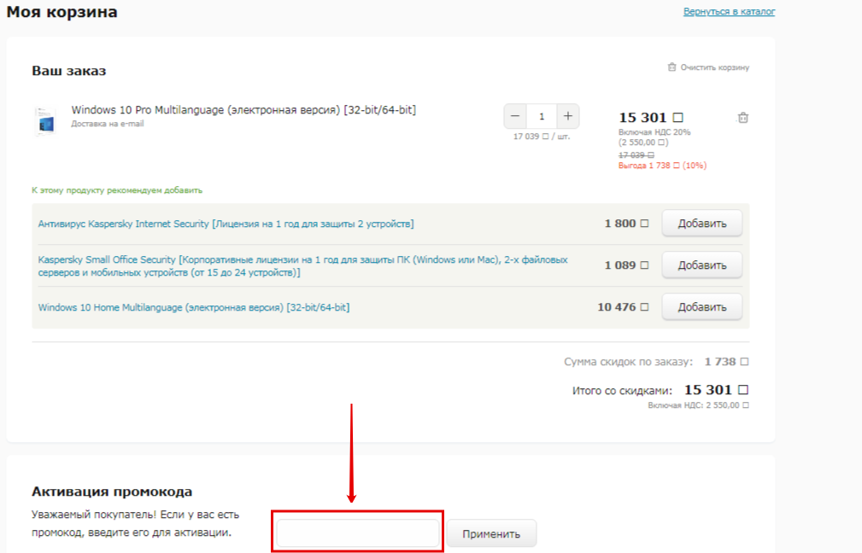Click the Windows 10 Pro Multilanguage product title

243,110
